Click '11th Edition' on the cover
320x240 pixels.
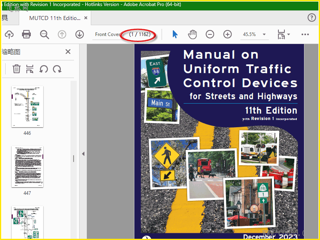[271, 110]
